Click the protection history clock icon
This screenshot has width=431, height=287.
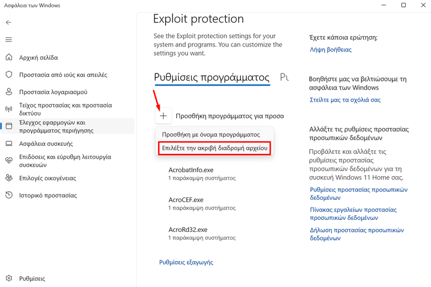click(x=9, y=195)
